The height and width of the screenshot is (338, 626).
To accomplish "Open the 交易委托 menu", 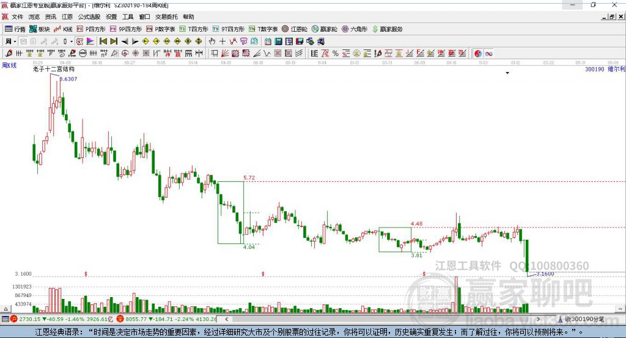I will [166, 16].
